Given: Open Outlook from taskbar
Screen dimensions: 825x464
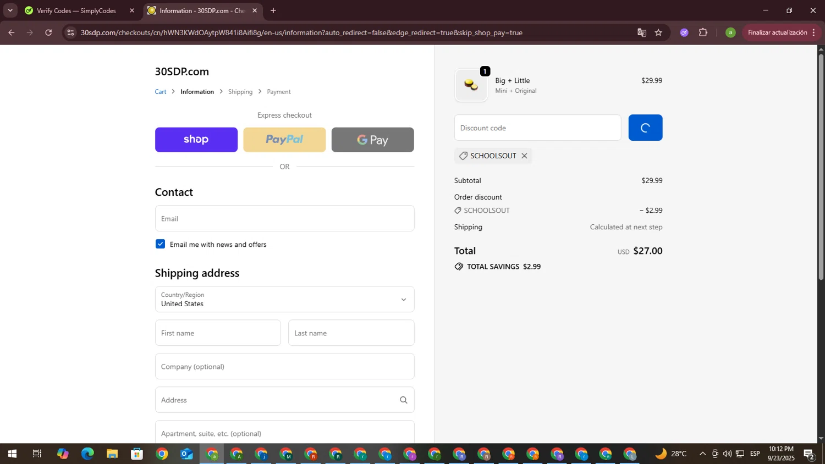Looking at the screenshot, I should pos(186,454).
